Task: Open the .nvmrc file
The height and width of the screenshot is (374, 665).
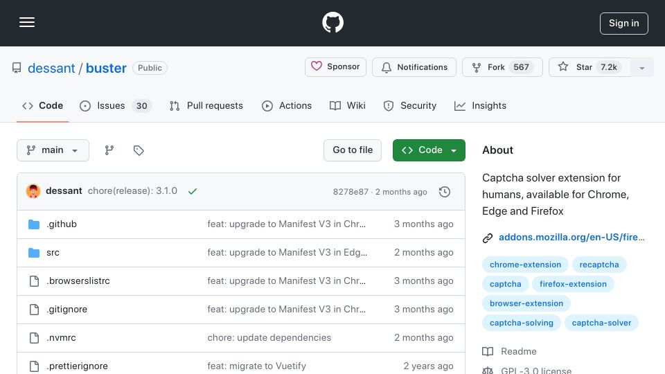Action: (61, 337)
